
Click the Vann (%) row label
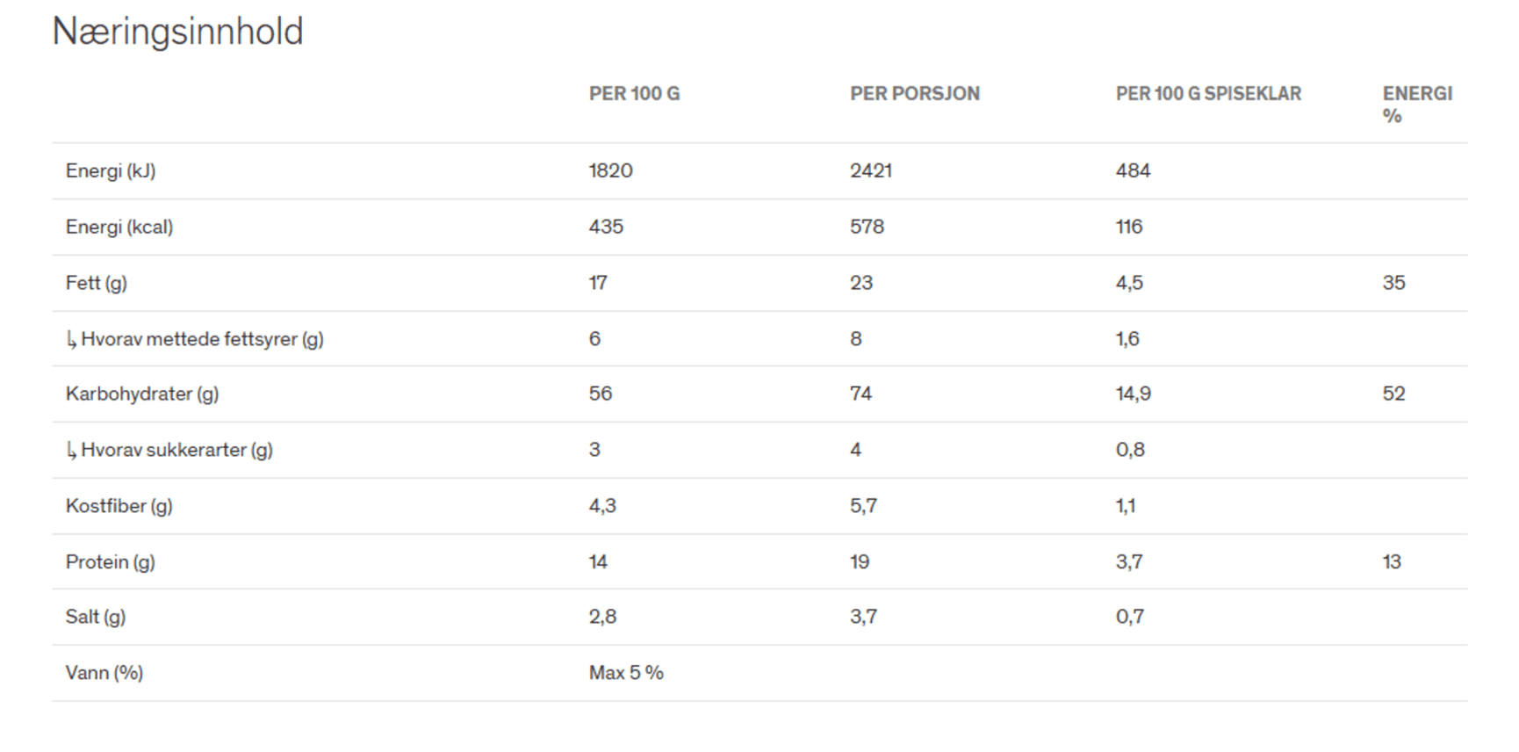pos(104,673)
